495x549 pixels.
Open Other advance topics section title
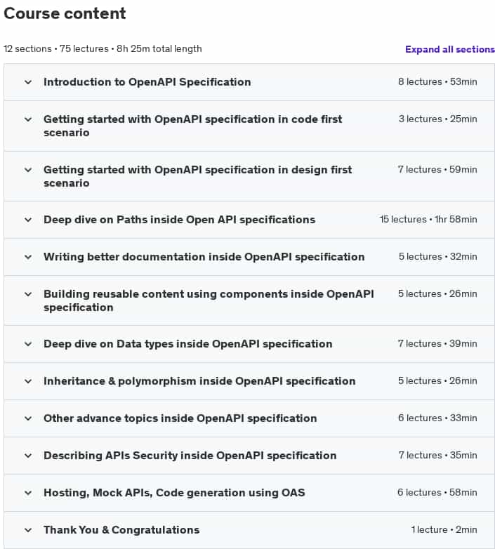coord(180,418)
